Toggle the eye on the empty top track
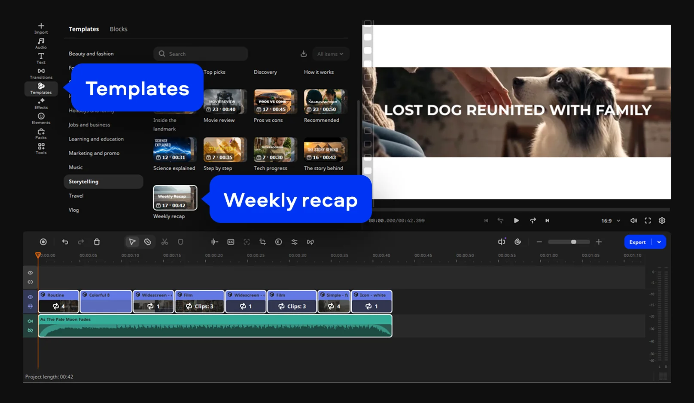 click(x=30, y=273)
